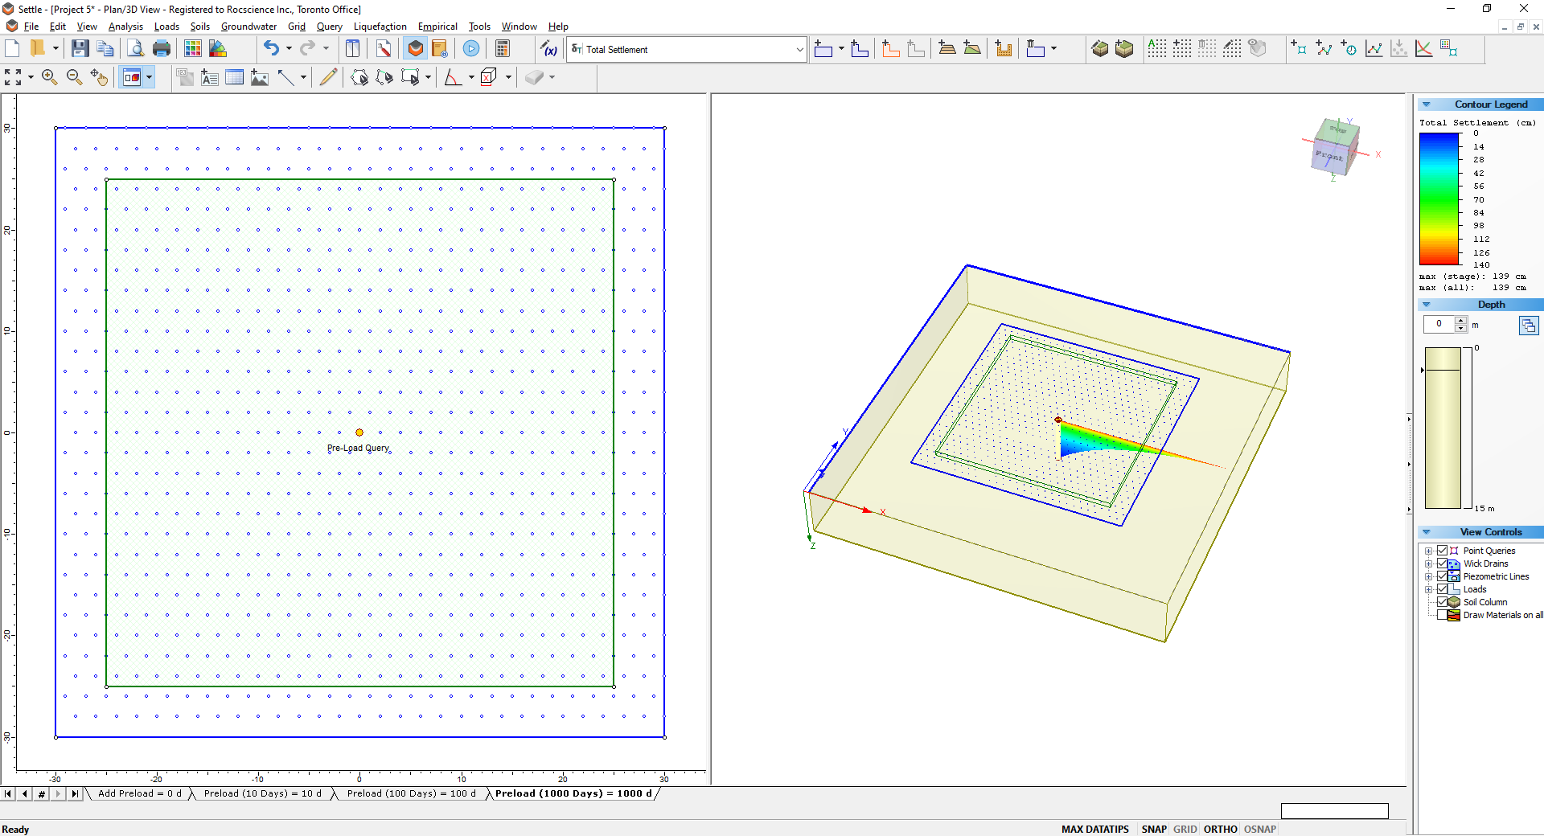The image size is (1544, 836).
Task: Open the Info Viewer calculator icon
Action: (x=503, y=49)
